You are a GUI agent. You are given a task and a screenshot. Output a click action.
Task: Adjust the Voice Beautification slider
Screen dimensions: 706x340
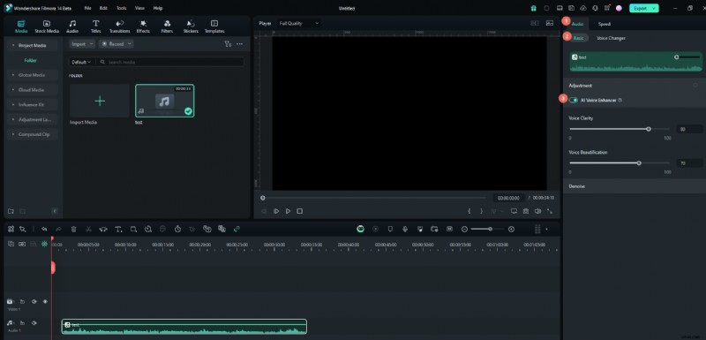620,163
